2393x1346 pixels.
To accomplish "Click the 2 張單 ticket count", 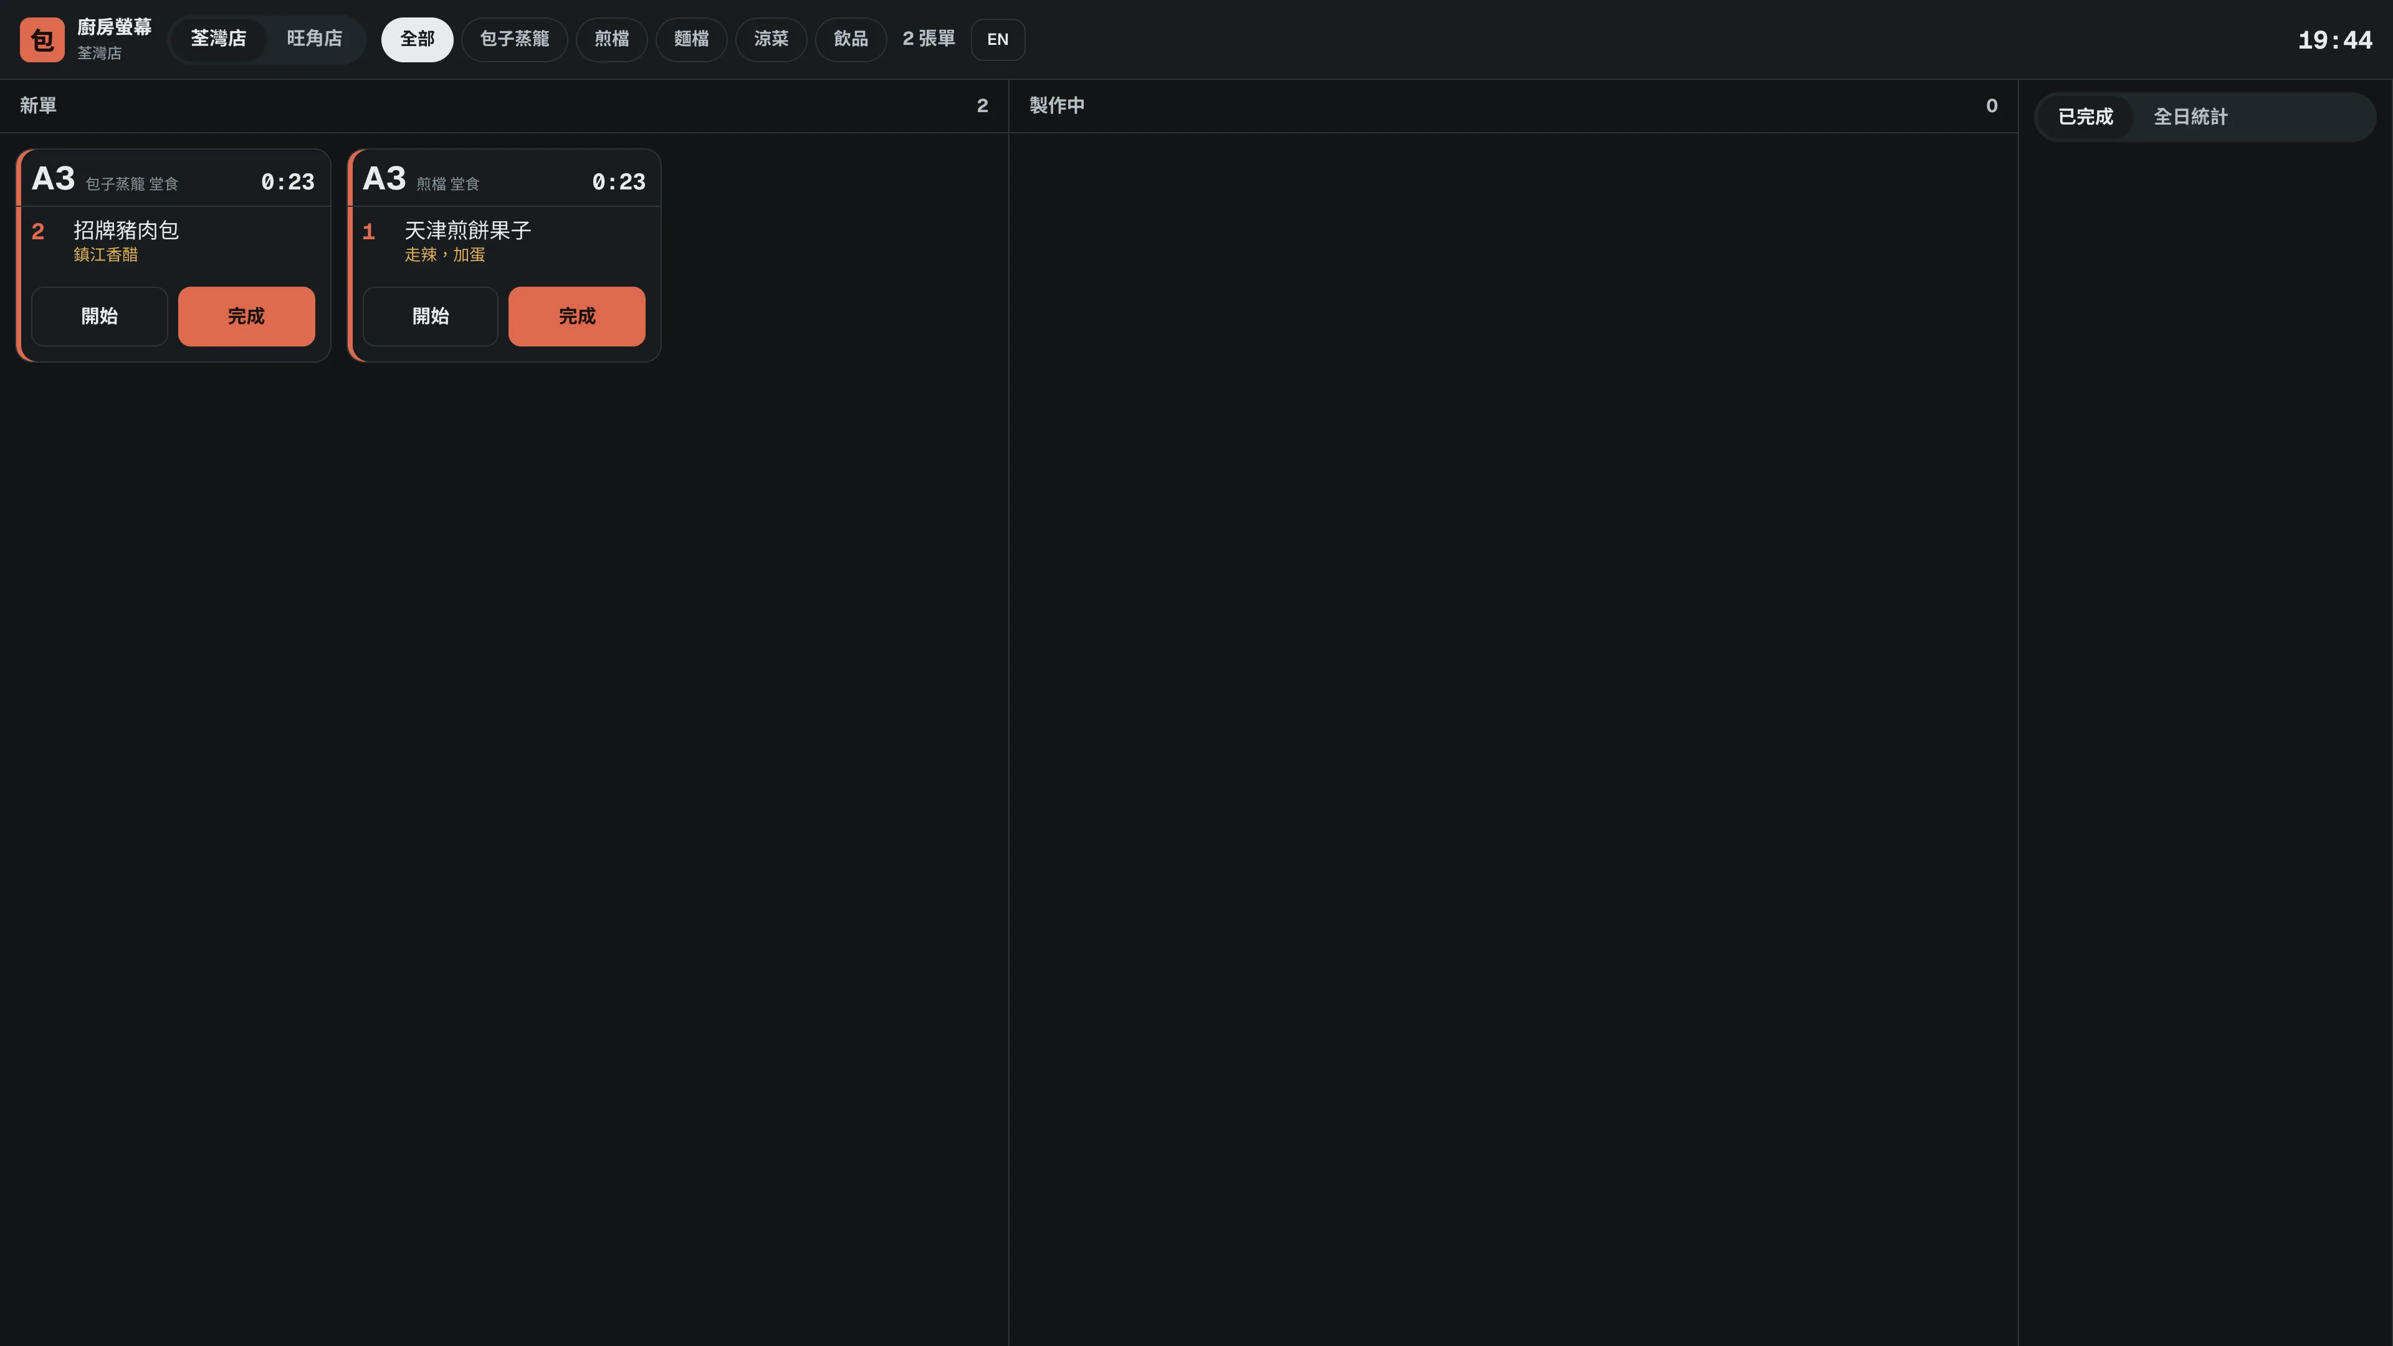I will coord(929,39).
